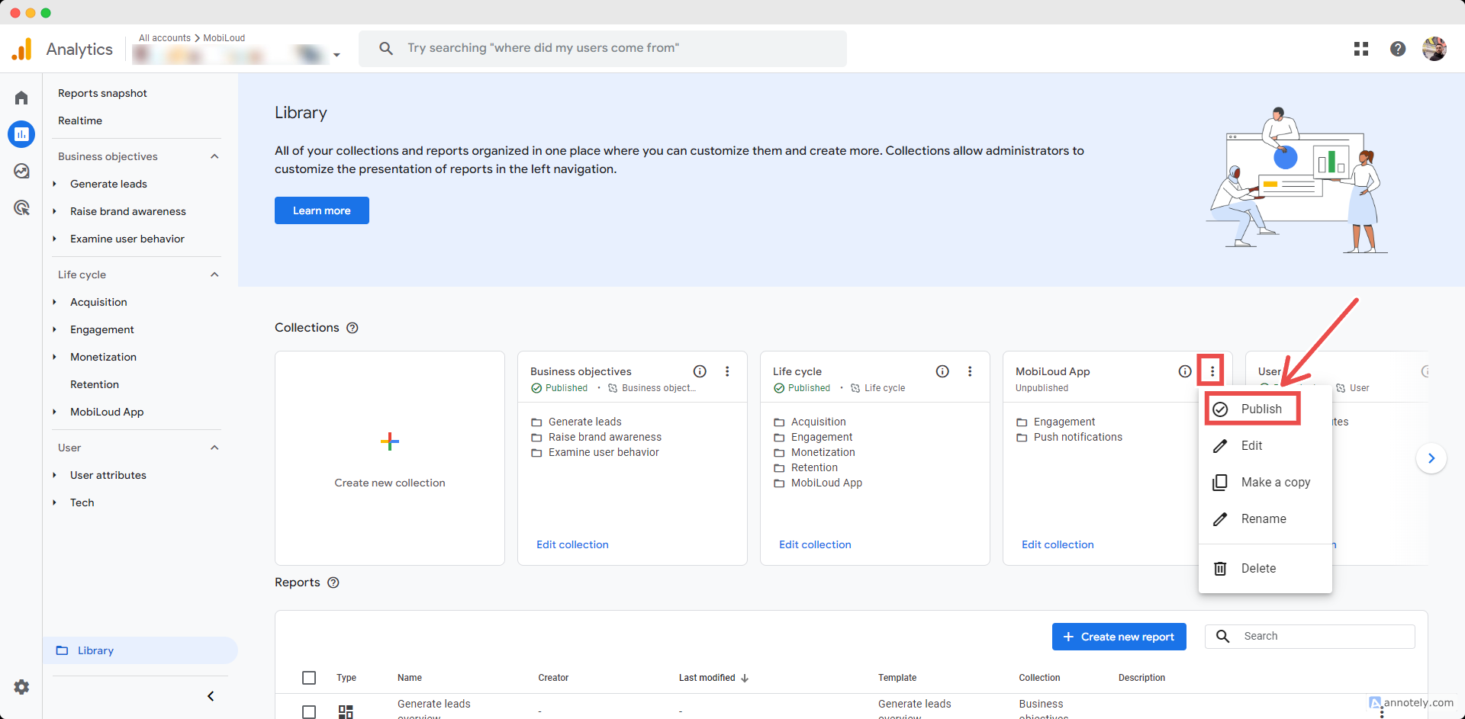Open Reports snapshot in sidebar

point(102,93)
